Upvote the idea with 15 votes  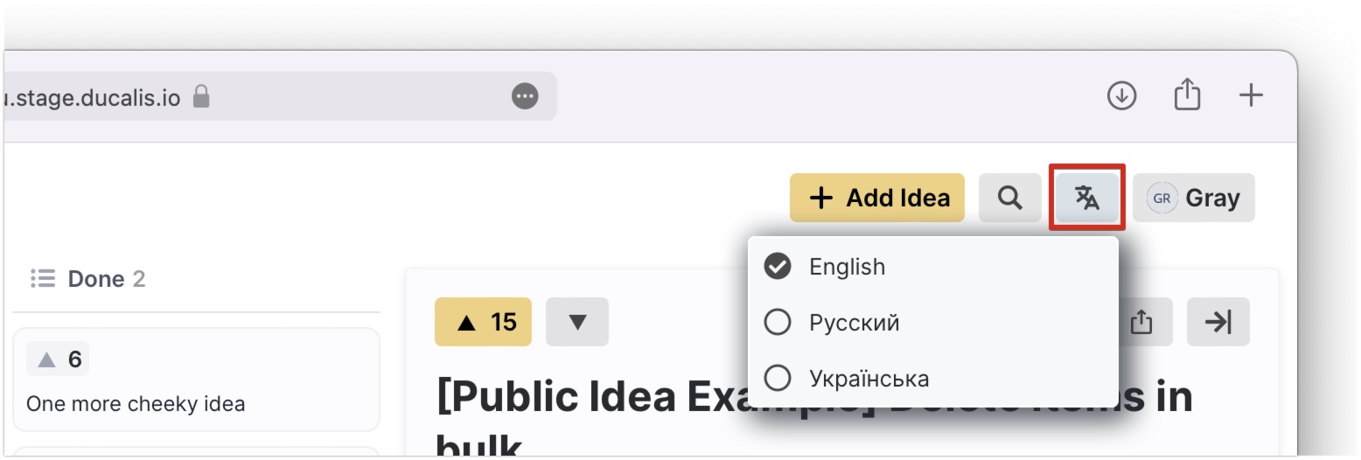(x=483, y=322)
